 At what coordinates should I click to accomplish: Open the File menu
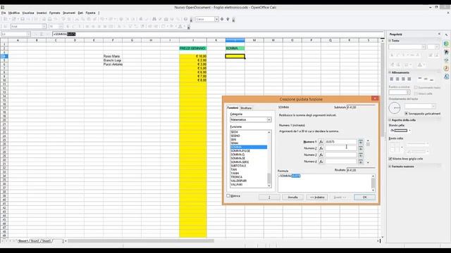[x=4, y=13]
